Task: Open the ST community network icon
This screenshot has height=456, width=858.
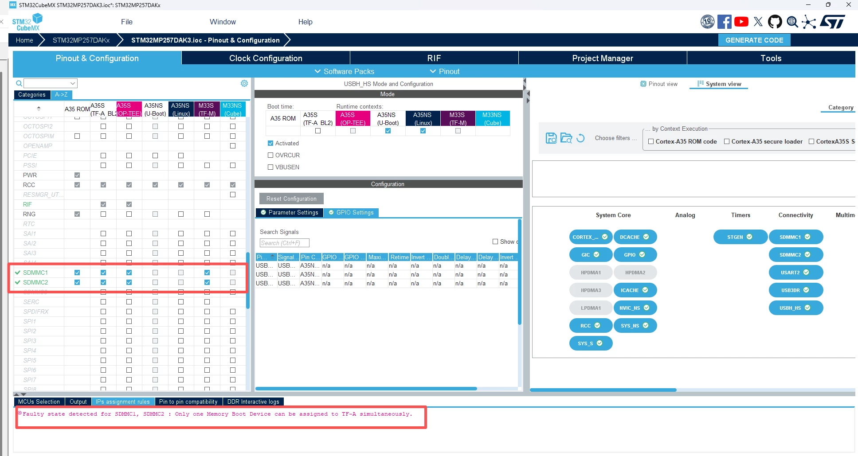Action: click(809, 22)
